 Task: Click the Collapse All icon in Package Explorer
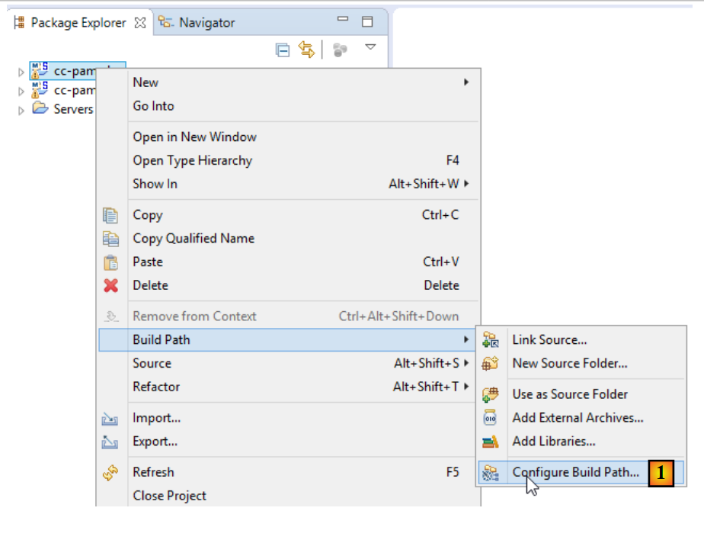[x=283, y=50]
